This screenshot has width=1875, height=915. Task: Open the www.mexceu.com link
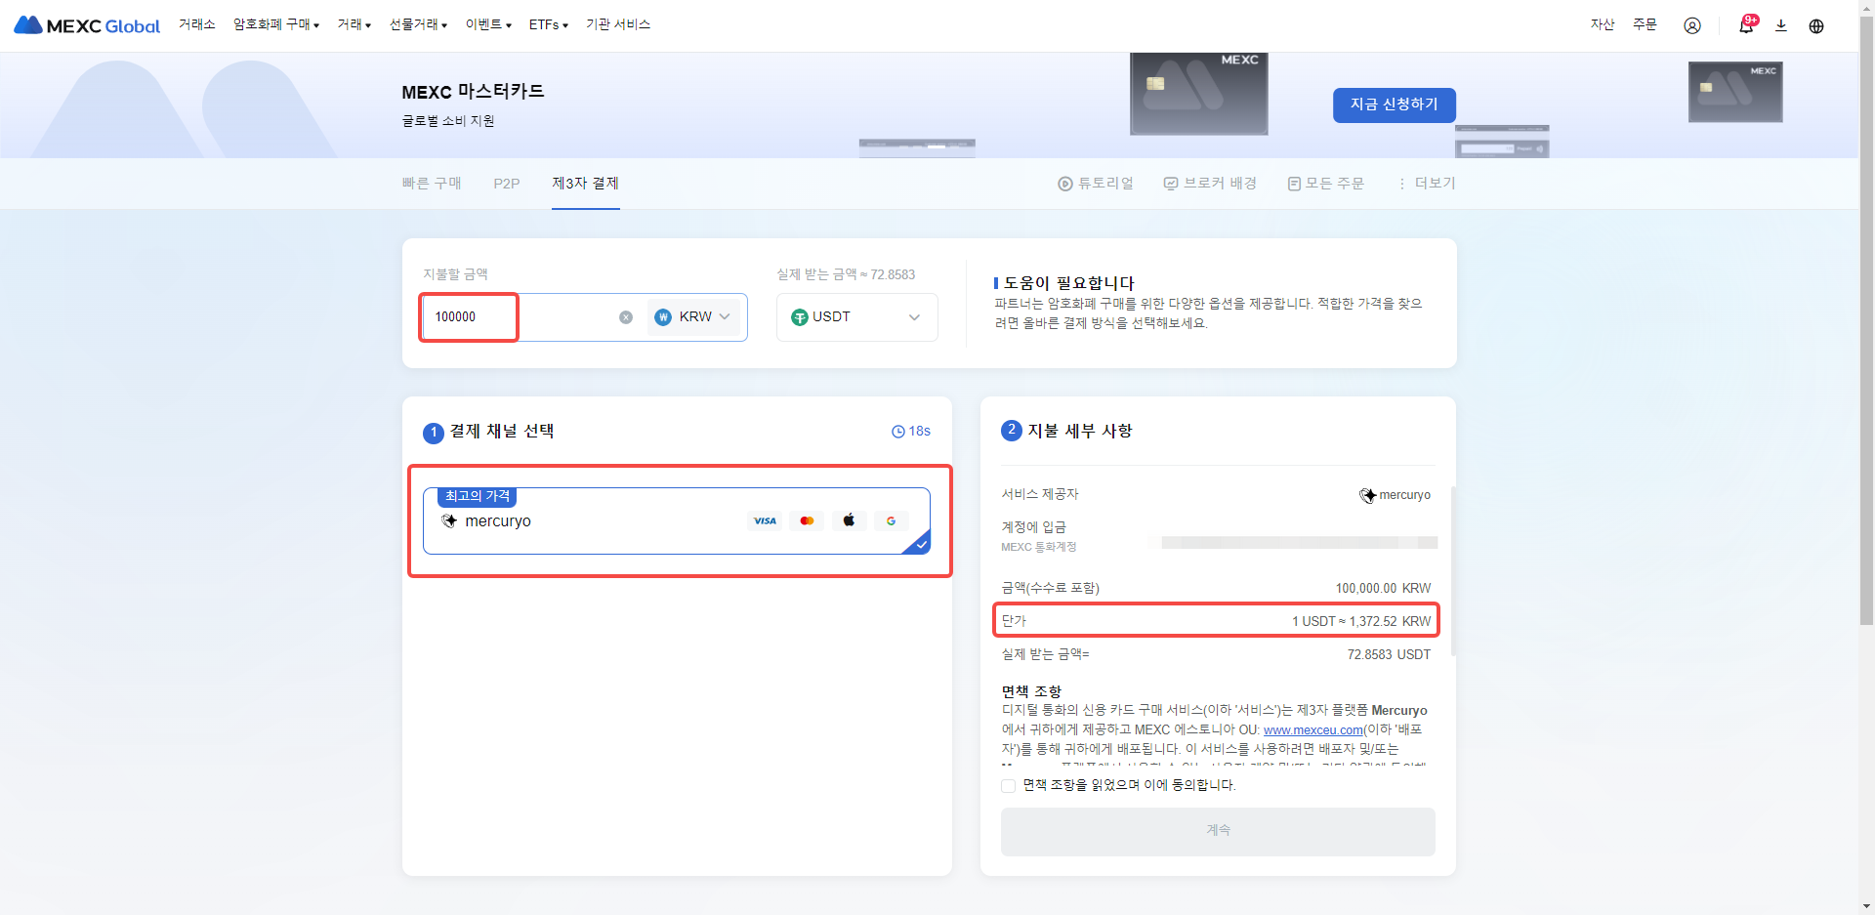(x=1312, y=729)
